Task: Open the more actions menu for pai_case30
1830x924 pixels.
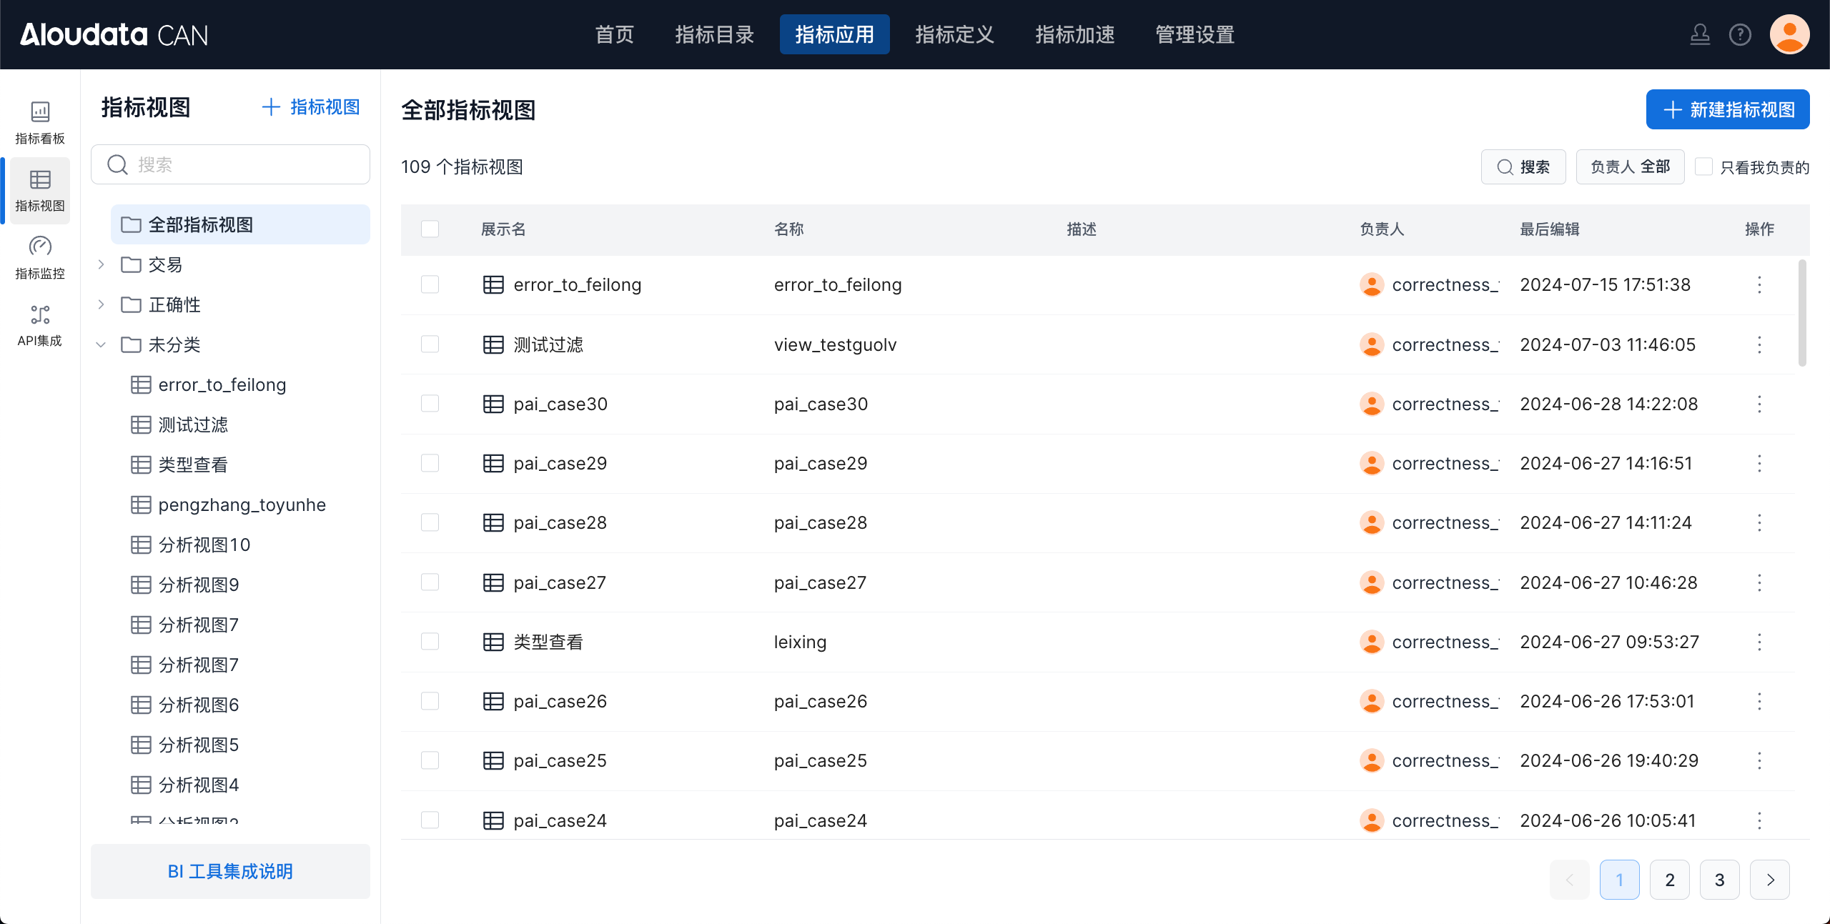Action: pyautogui.click(x=1759, y=404)
